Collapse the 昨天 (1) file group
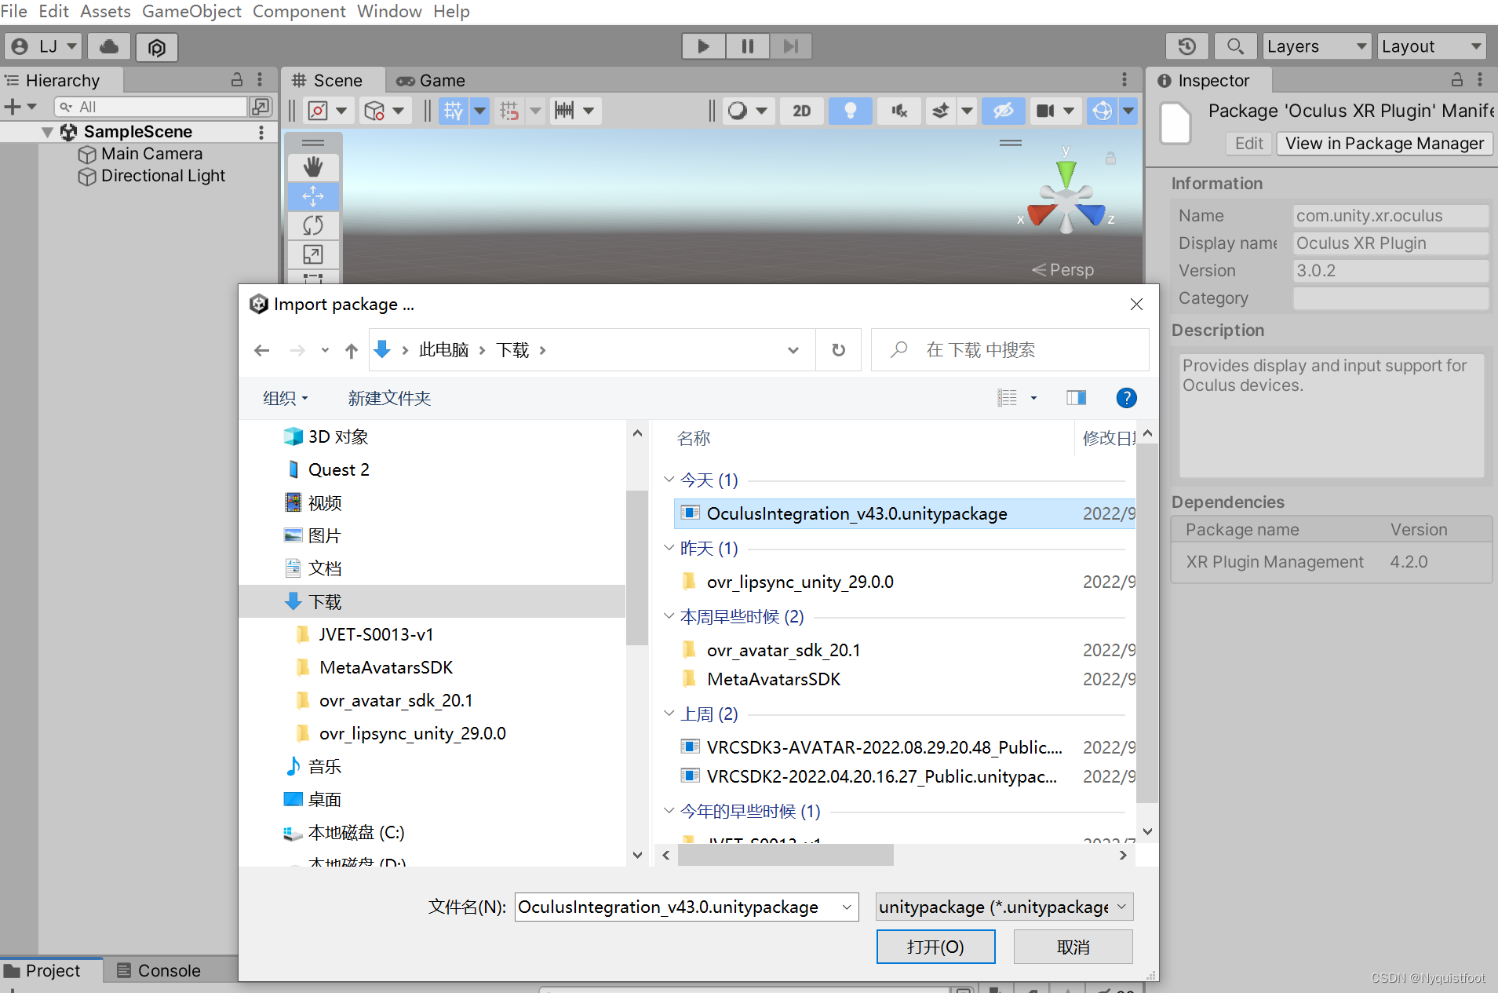The height and width of the screenshot is (993, 1498). pos(669,547)
